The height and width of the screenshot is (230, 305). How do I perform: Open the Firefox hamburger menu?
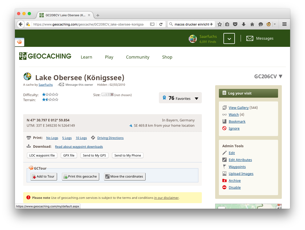pos(284,24)
